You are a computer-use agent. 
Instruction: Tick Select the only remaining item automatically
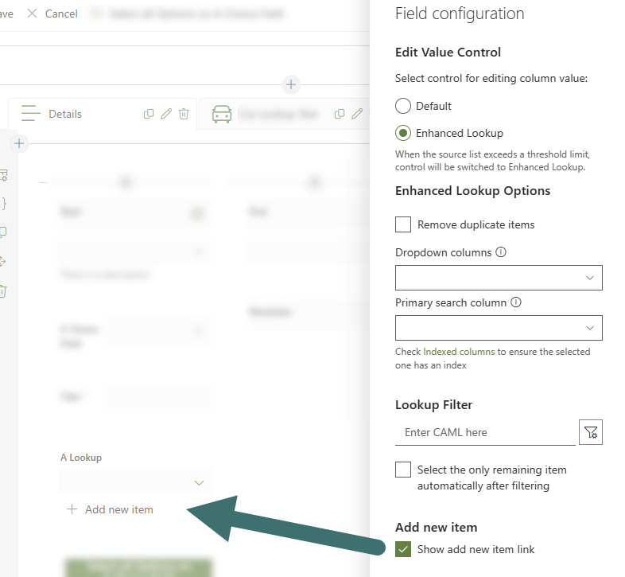tap(403, 470)
